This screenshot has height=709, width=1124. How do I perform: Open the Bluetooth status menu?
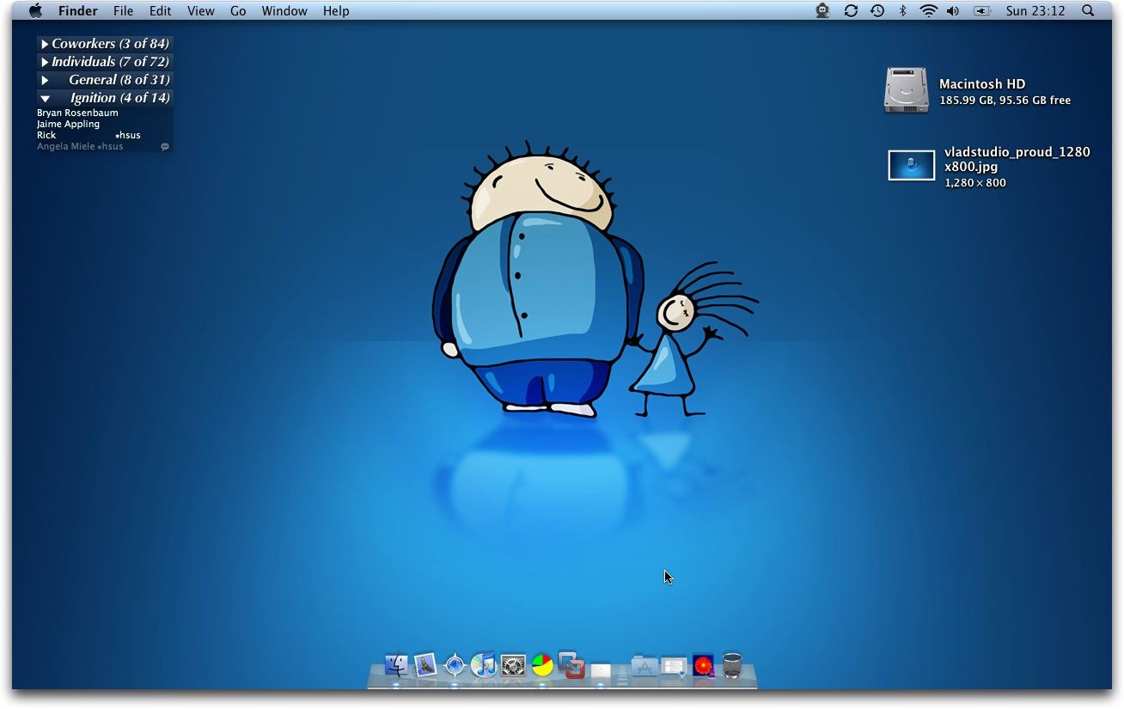click(x=902, y=11)
